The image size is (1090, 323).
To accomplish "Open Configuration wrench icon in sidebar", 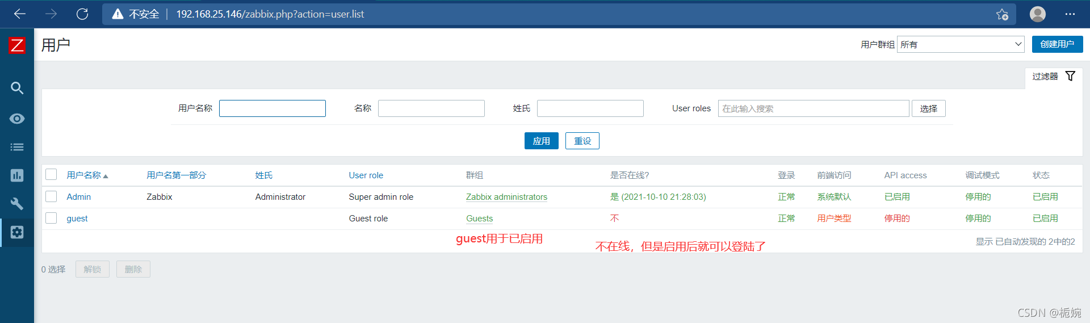I will pos(17,204).
